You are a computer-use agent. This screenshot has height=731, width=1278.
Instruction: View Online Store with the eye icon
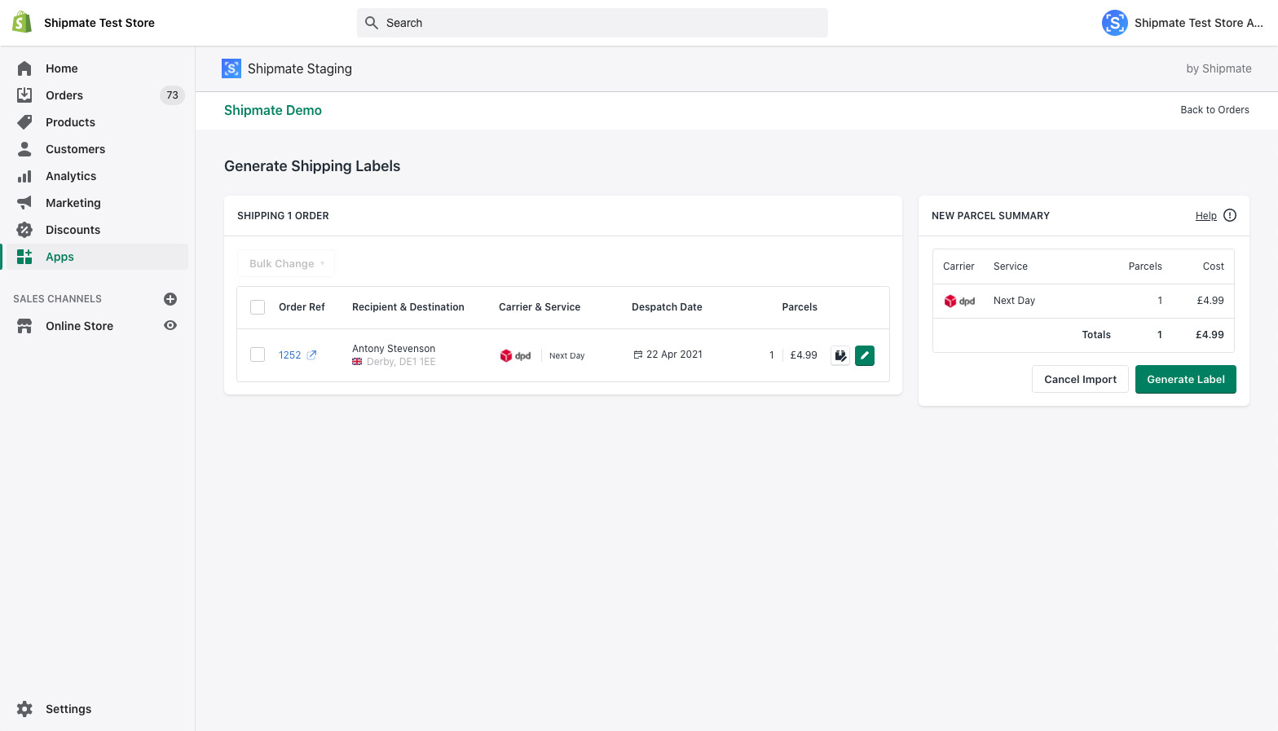pyautogui.click(x=170, y=325)
